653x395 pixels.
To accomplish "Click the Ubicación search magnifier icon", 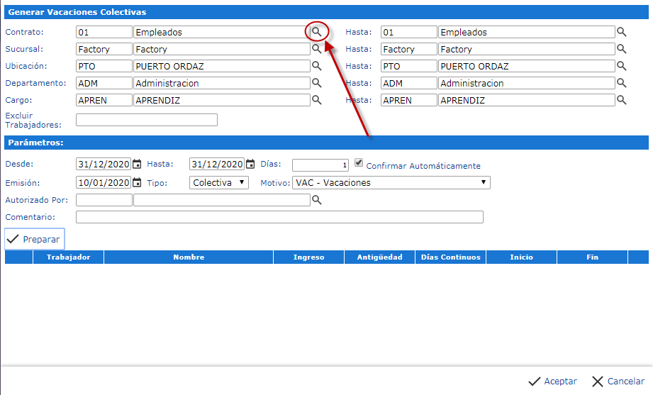I will [317, 66].
